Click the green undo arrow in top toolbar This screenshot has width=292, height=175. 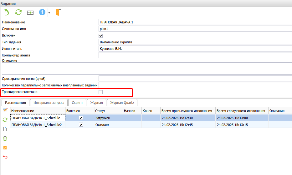tap(7, 12)
